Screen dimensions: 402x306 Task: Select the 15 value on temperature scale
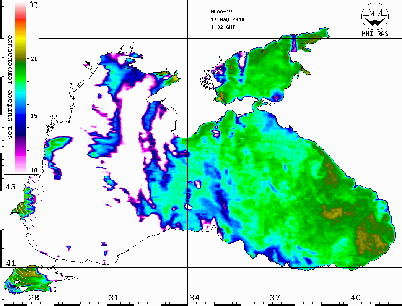[34, 116]
